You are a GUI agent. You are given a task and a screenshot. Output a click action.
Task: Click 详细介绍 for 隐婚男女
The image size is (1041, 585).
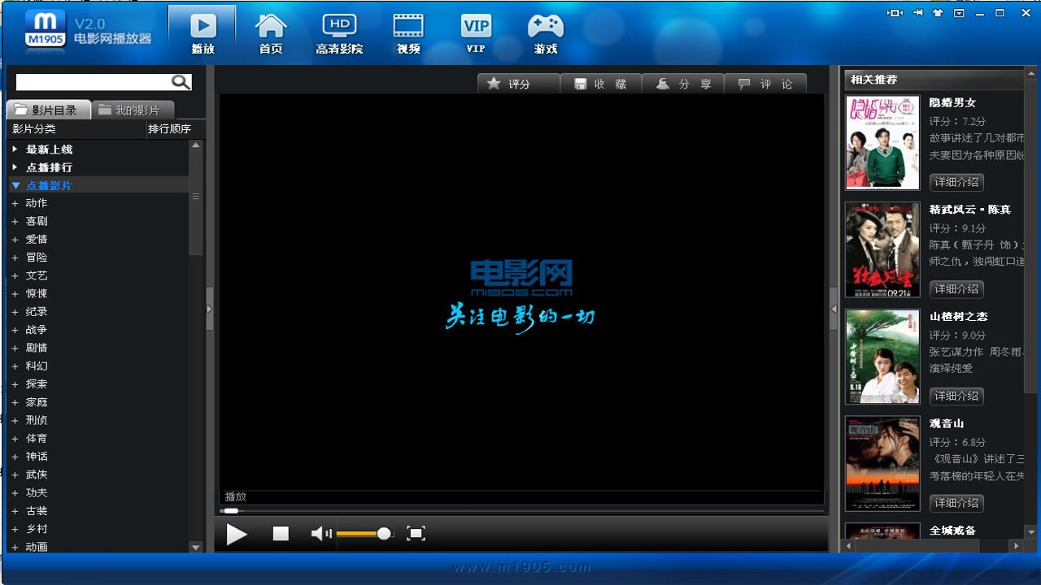[x=956, y=182]
